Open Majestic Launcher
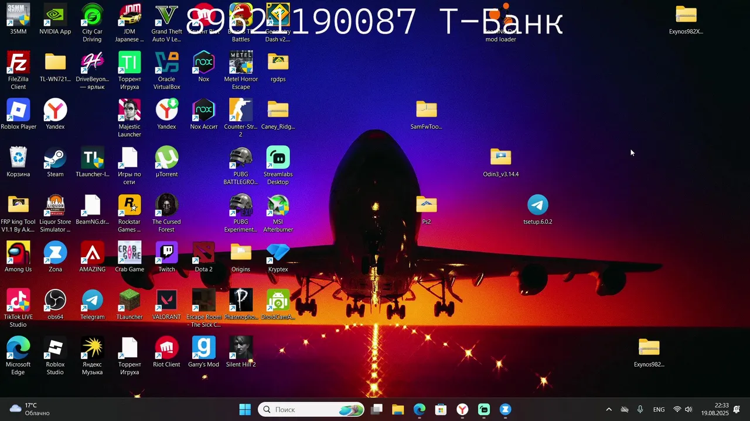 (x=129, y=118)
